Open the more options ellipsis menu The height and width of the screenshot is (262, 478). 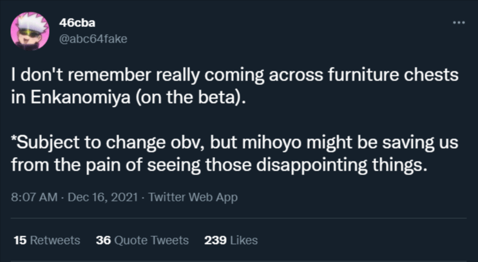coord(459,23)
